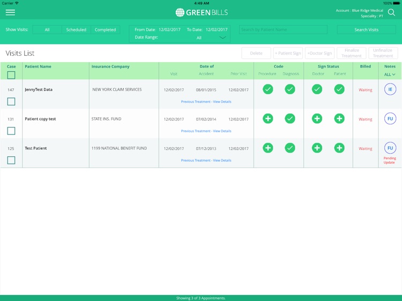The height and width of the screenshot is (301, 402).
Task: Open Previous Treatment details for Patient copy test
Action: 206,131
